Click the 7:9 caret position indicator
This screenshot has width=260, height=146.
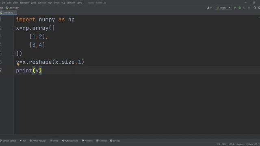[219, 144]
